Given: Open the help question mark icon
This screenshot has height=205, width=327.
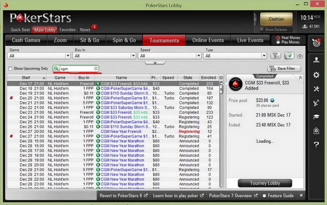Looking at the screenshot, I should click(x=316, y=144).
